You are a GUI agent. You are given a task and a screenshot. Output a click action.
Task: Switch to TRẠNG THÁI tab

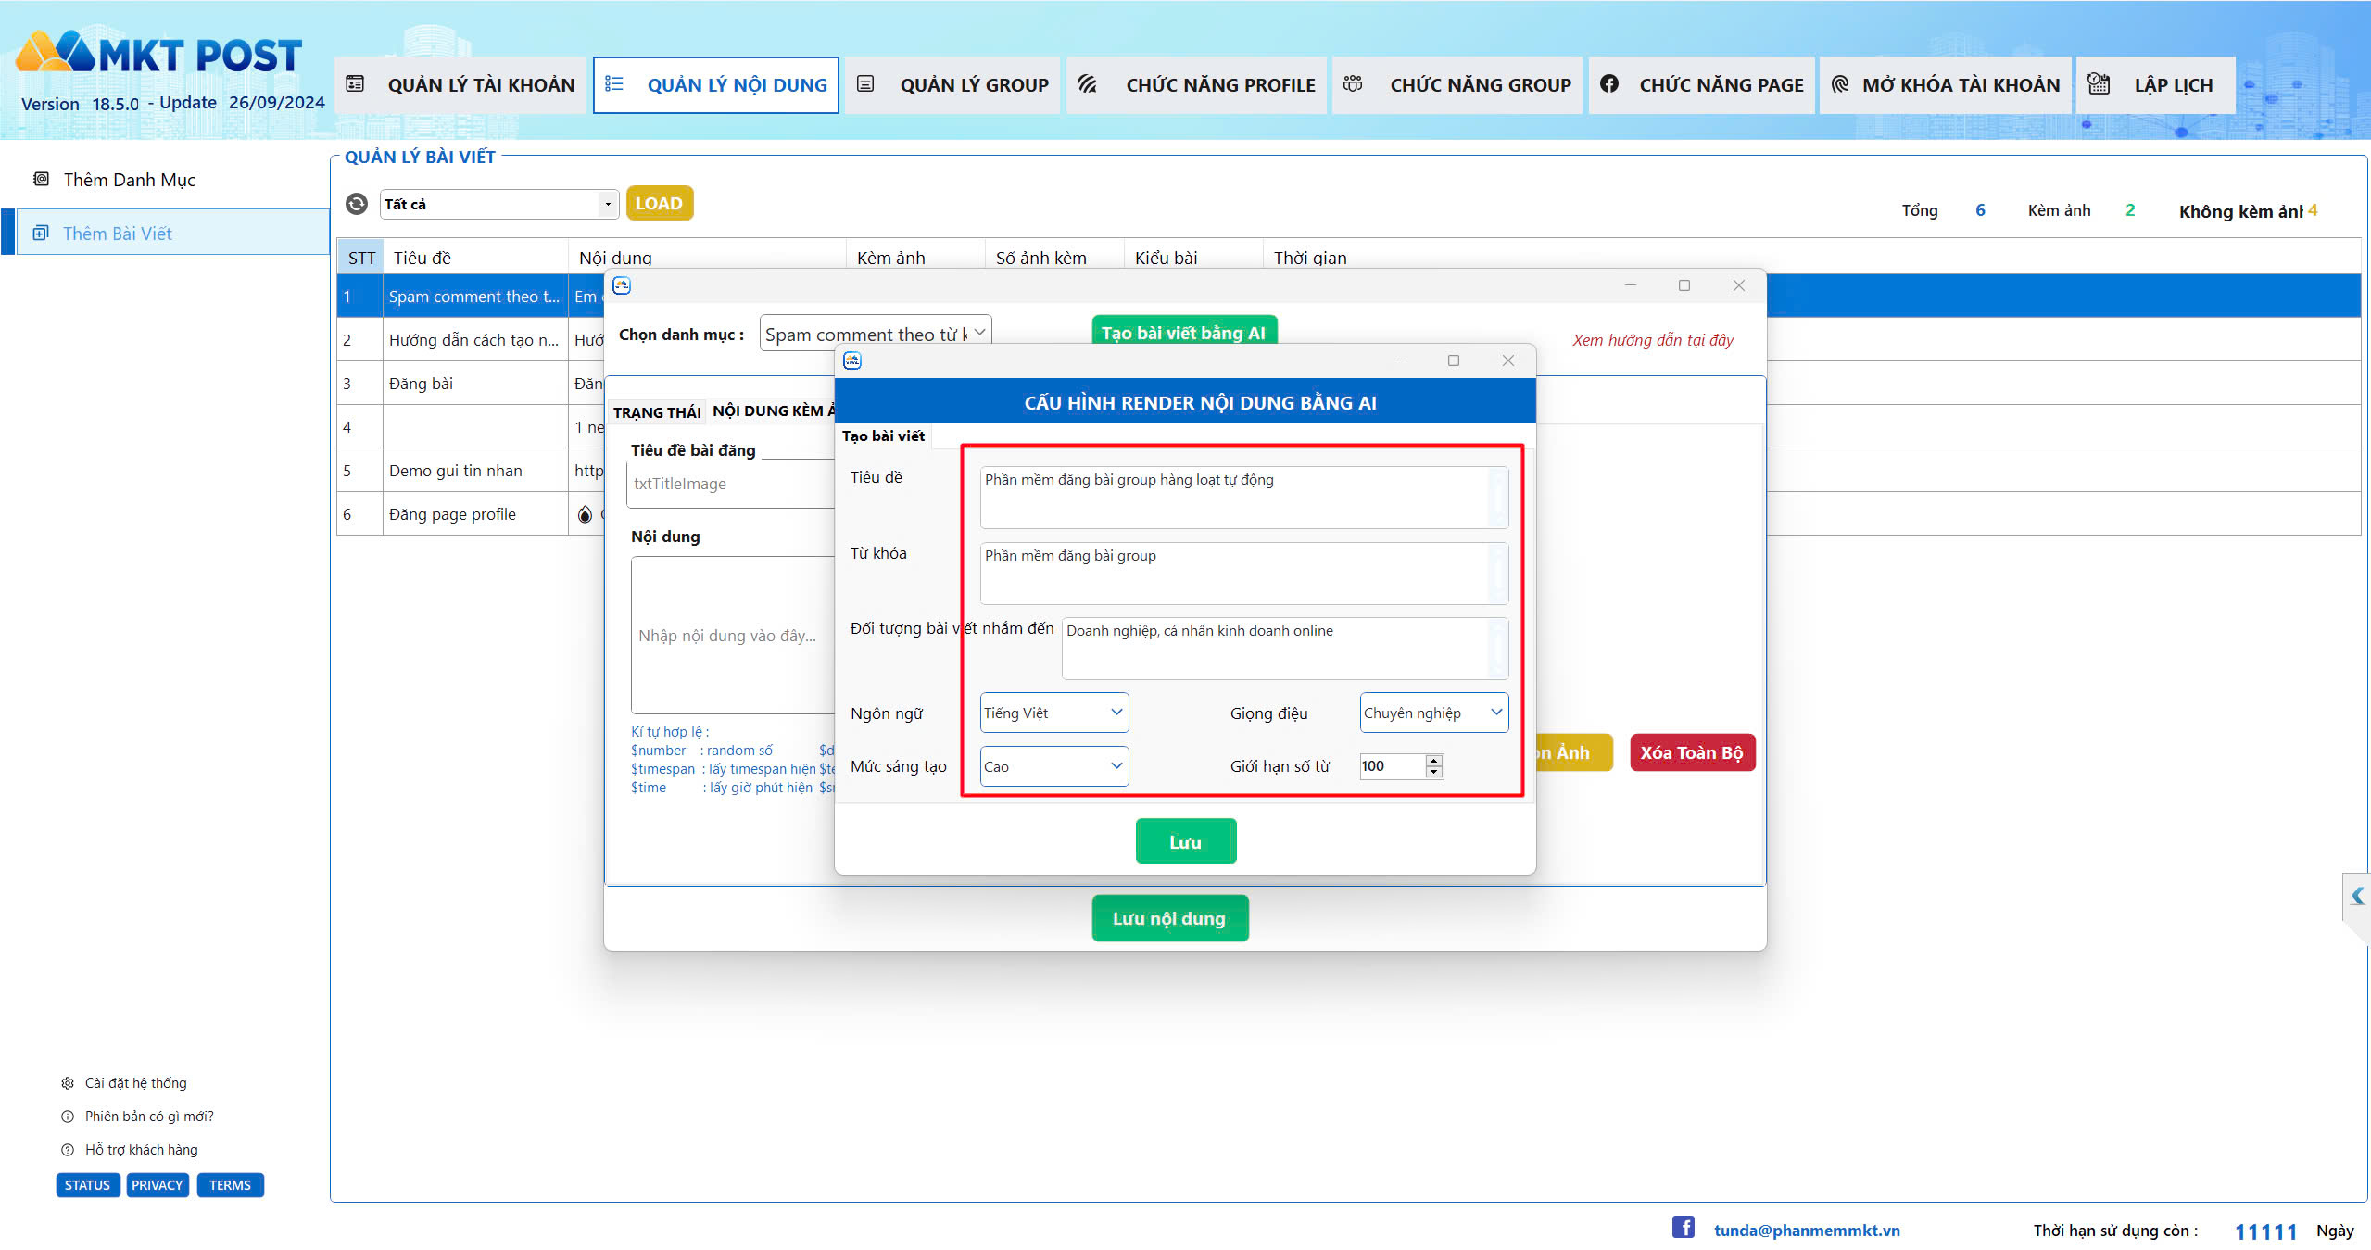657,412
